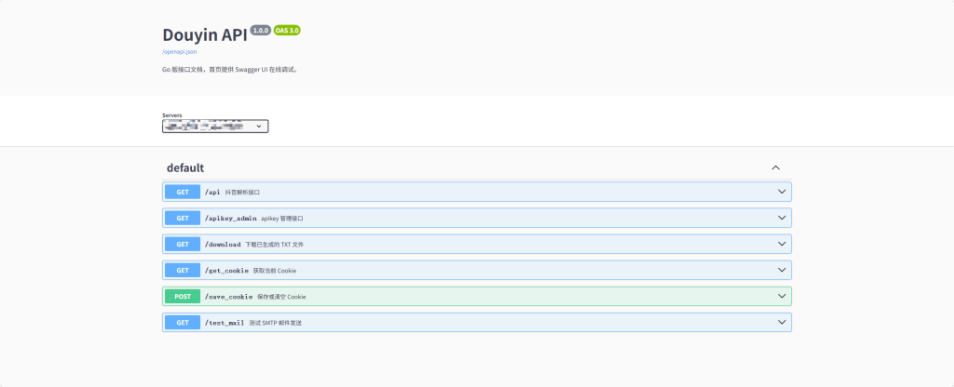This screenshot has width=954, height=387.
Task: Click the OAS 3.0 version badge
Action: pyautogui.click(x=287, y=31)
